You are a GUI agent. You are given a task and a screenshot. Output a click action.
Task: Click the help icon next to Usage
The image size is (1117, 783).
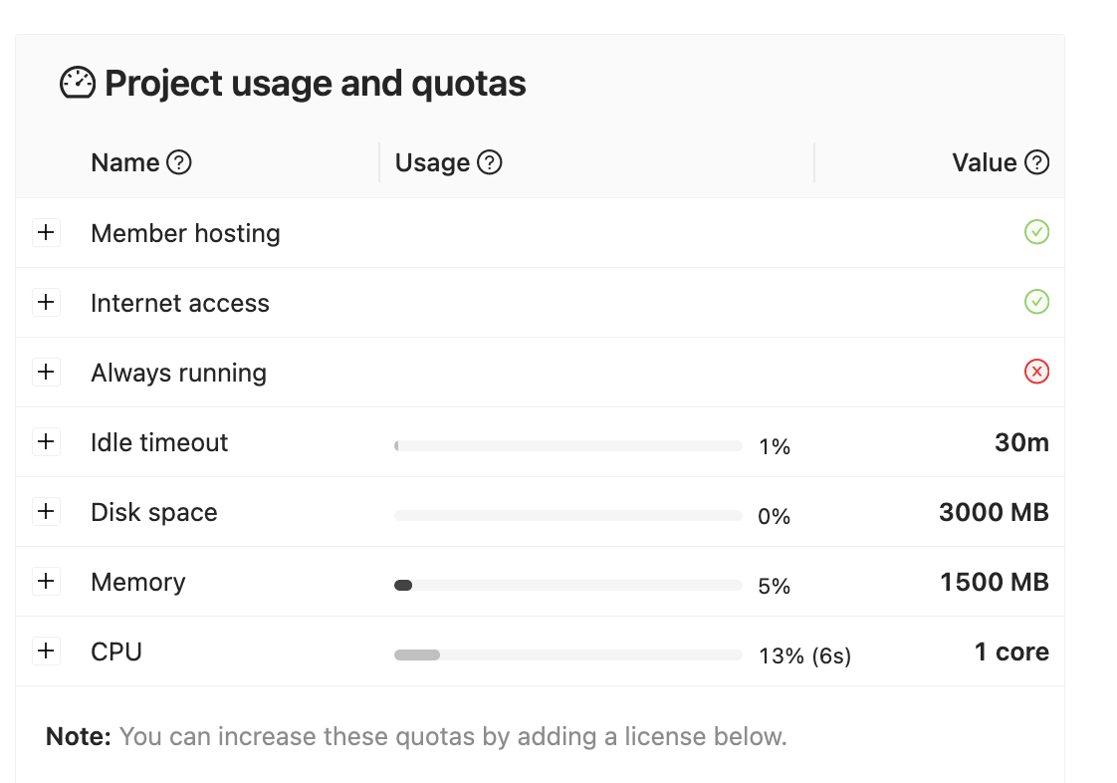click(x=490, y=162)
